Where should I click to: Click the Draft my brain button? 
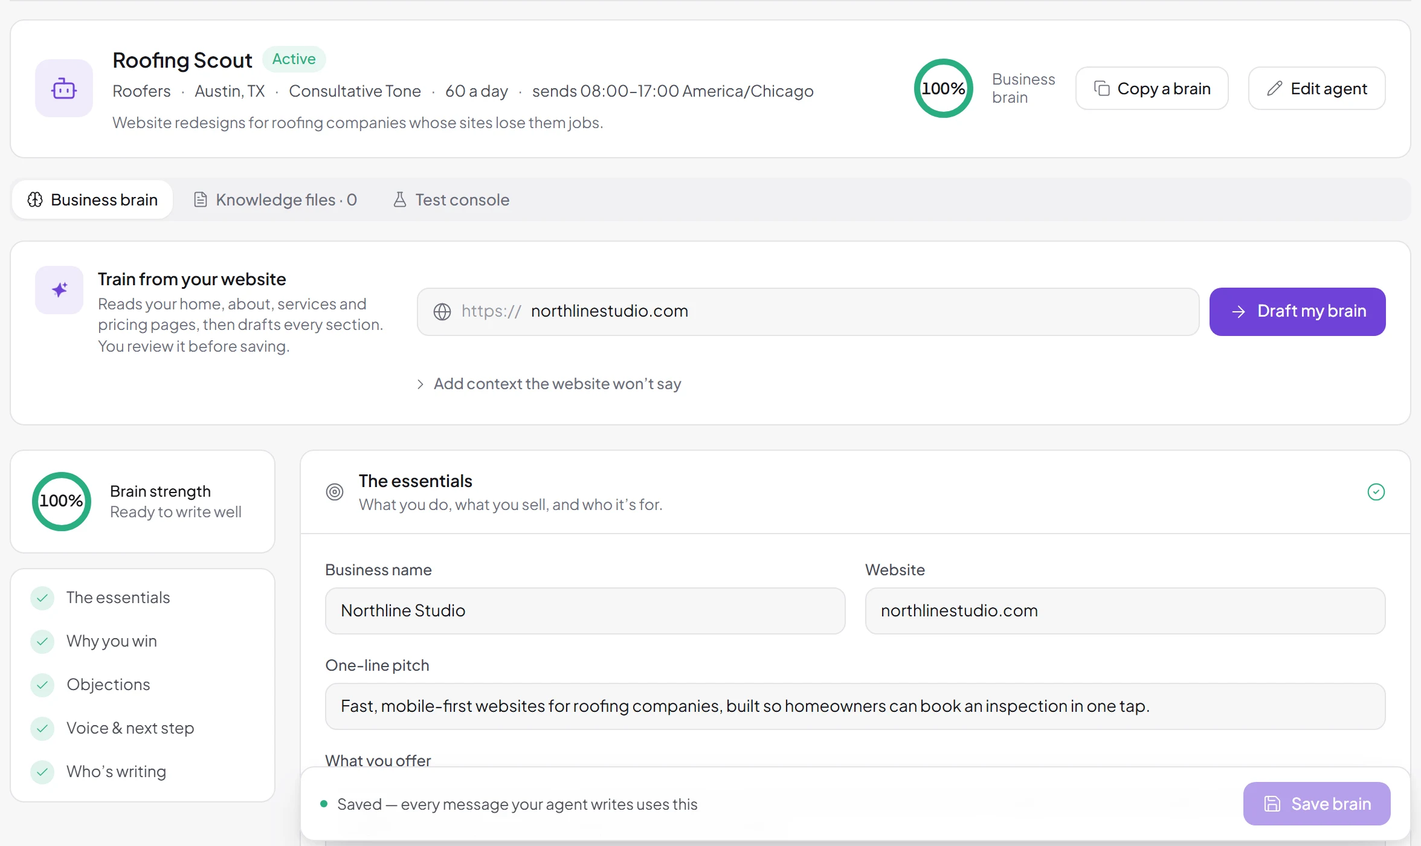click(1298, 312)
